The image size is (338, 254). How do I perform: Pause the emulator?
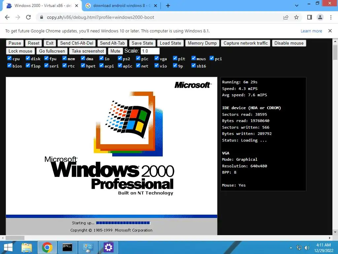(15, 43)
